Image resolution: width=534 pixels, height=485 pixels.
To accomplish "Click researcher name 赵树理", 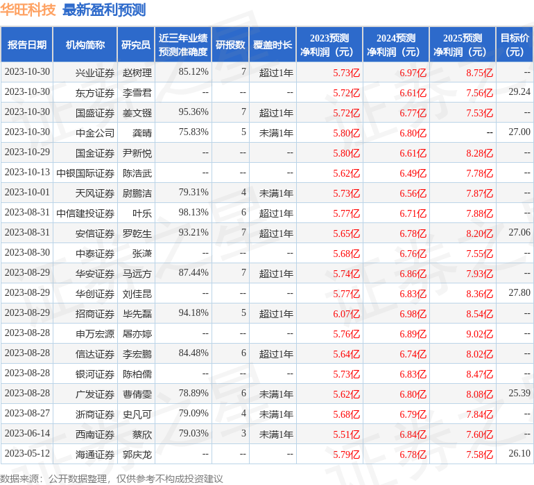I will [x=137, y=73].
